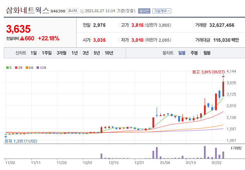Switch to 월봉 monthly candle chart

(207, 53)
